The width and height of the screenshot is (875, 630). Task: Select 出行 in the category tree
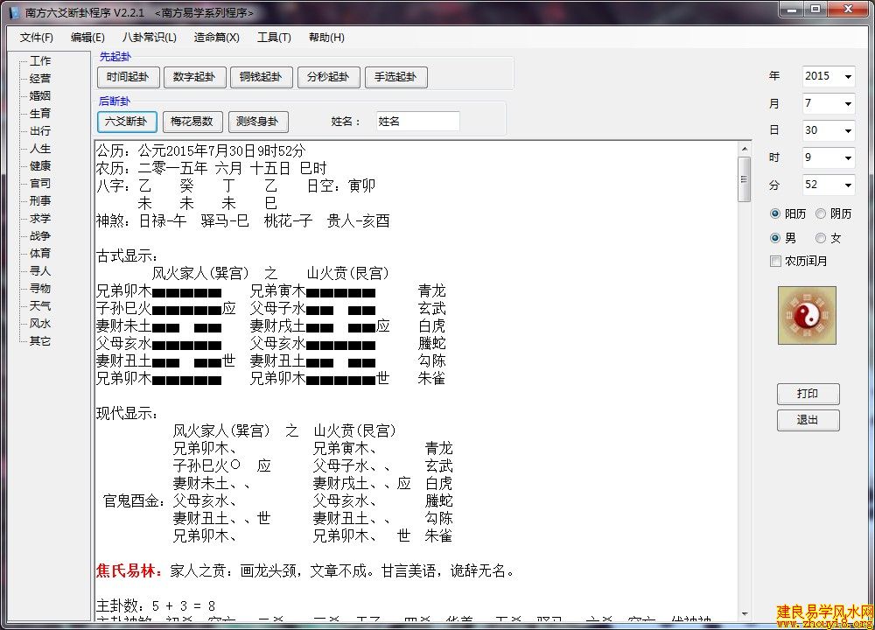tap(40, 130)
